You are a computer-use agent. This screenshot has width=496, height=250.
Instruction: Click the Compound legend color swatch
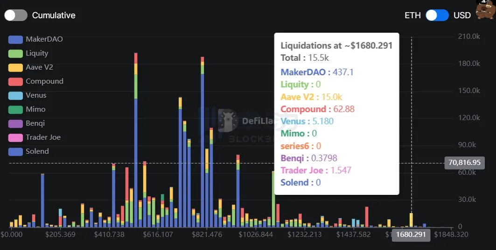coord(15,81)
